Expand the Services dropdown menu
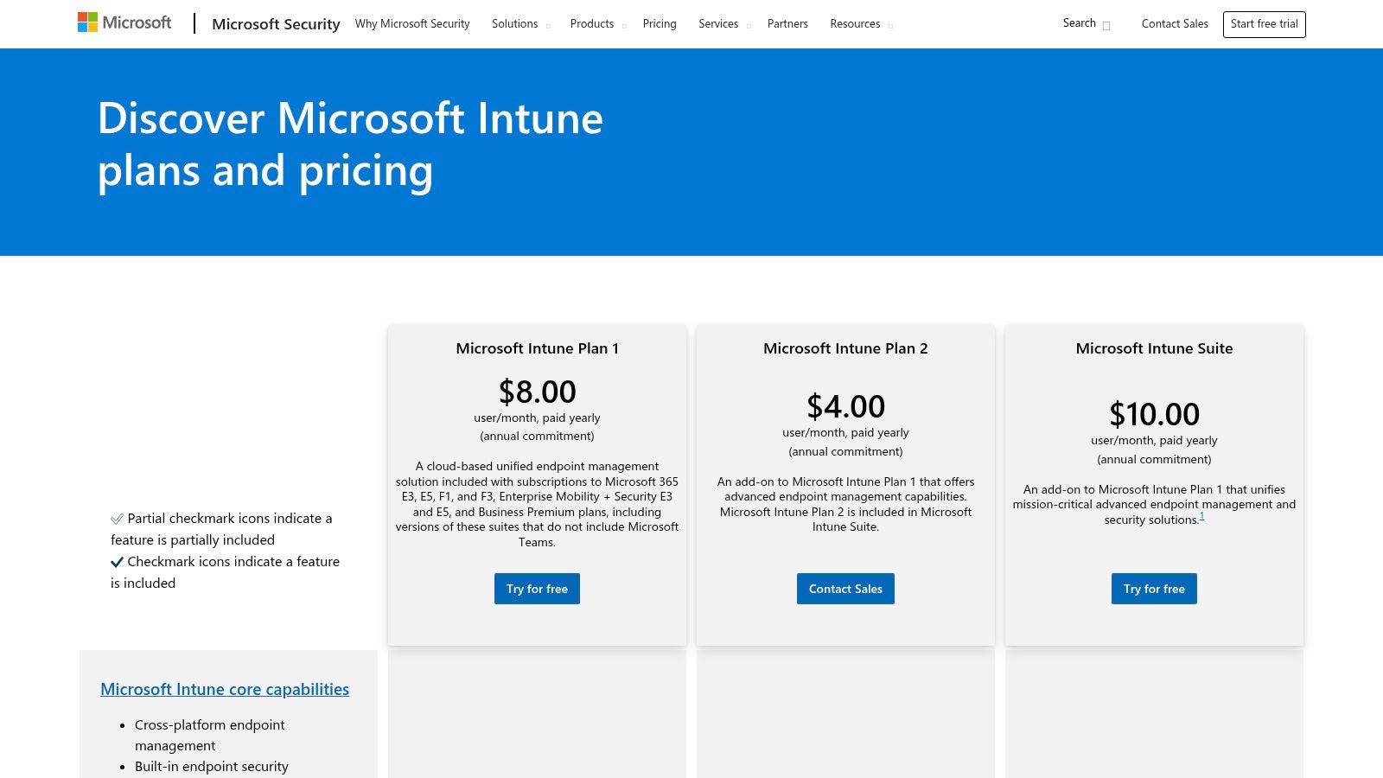Image resolution: width=1383 pixels, height=778 pixels. [x=724, y=24]
